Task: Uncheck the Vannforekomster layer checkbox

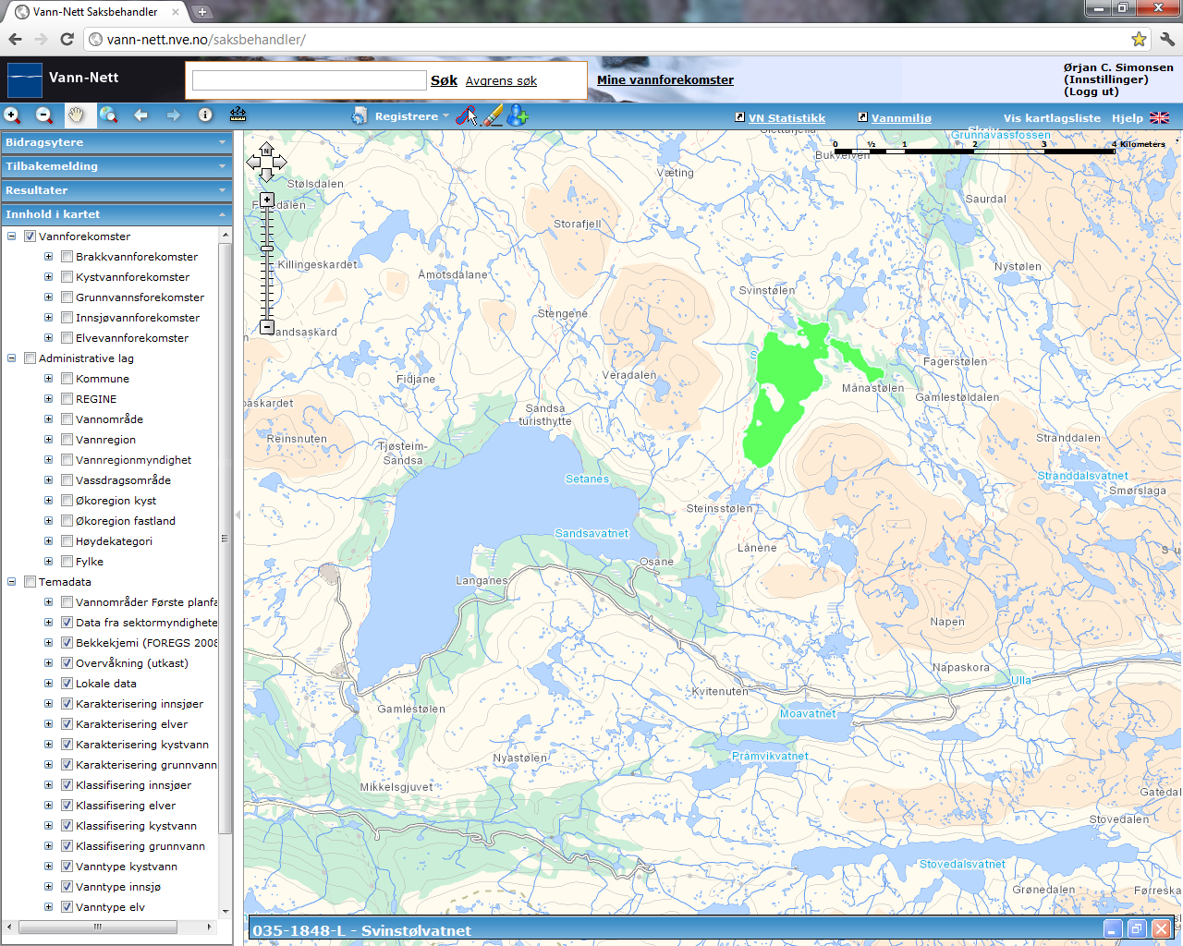Action: tap(30, 236)
